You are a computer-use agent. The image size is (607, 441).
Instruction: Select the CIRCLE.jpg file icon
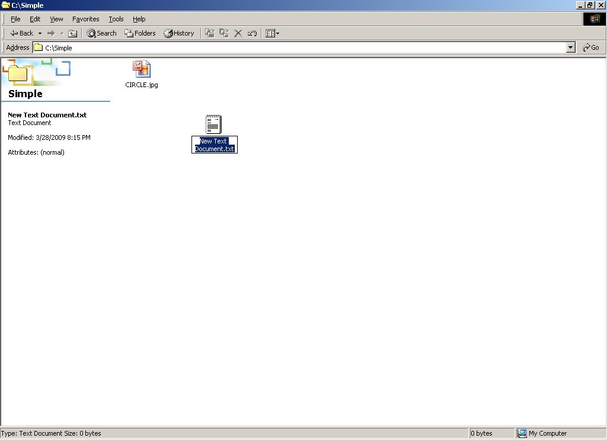coord(142,69)
